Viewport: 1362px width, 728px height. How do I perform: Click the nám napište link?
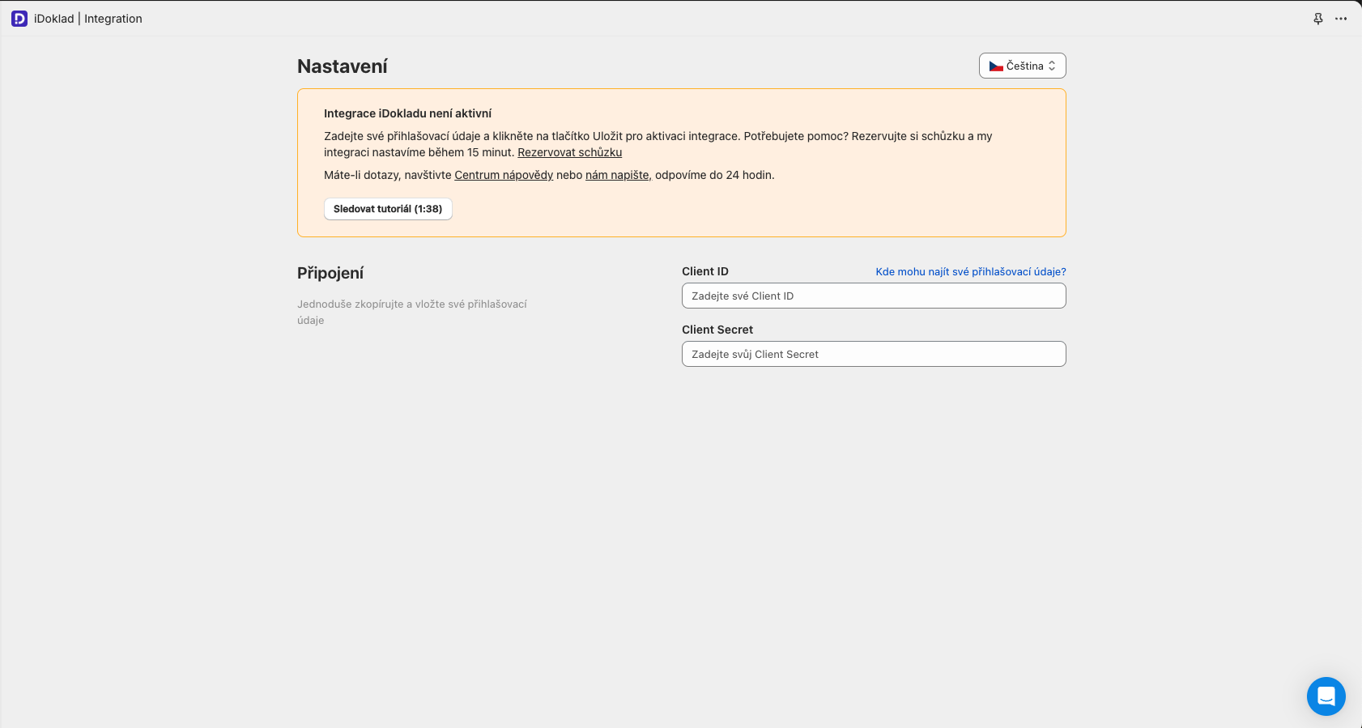point(617,175)
